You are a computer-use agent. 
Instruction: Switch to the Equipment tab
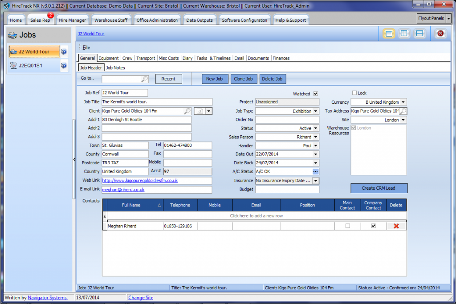click(x=108, y=58)
